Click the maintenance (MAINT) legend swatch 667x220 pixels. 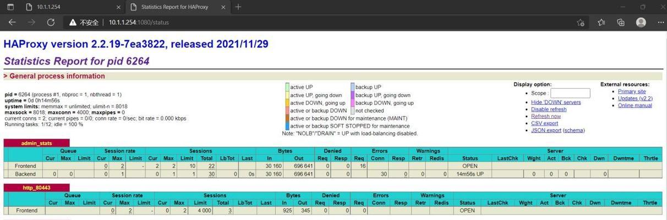287,118
